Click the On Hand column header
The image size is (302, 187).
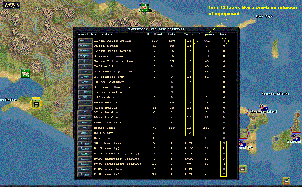click(155, 34)
